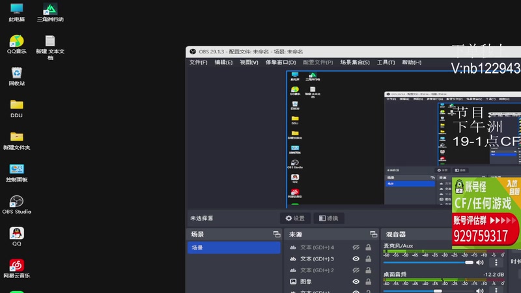Click the OBS window title bar text

(251, 51)
